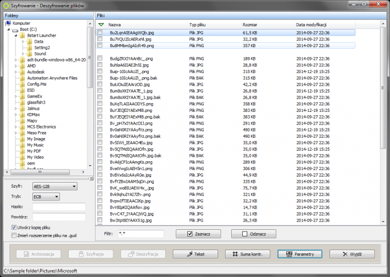Close the options panel with the small x icon
Screen dimensions: 390x277
tap(91, 178)
